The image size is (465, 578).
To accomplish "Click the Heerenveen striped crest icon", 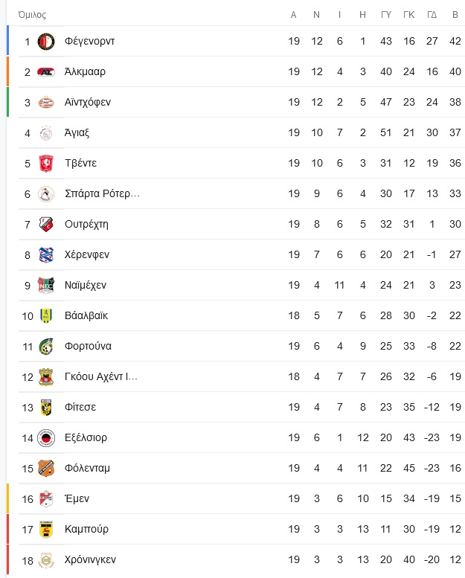I will (46, 254).
